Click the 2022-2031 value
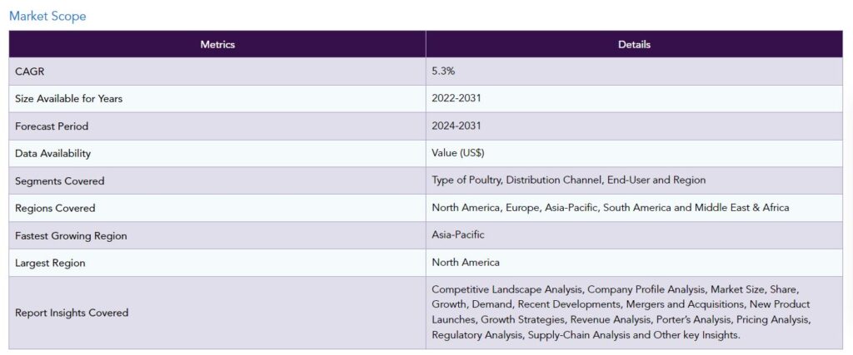The image size is (853, 355). pos(456,99)
